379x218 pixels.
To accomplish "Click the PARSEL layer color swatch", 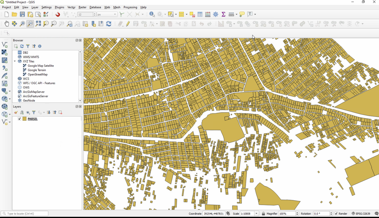I will pos(25,119).
